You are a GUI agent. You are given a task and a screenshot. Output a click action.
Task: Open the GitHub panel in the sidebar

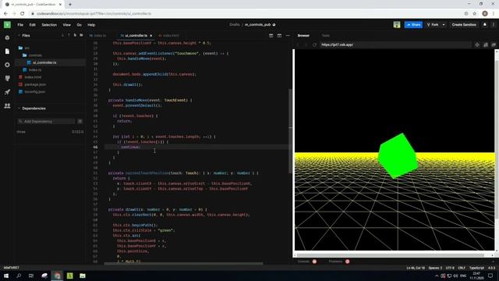point(7,78)
